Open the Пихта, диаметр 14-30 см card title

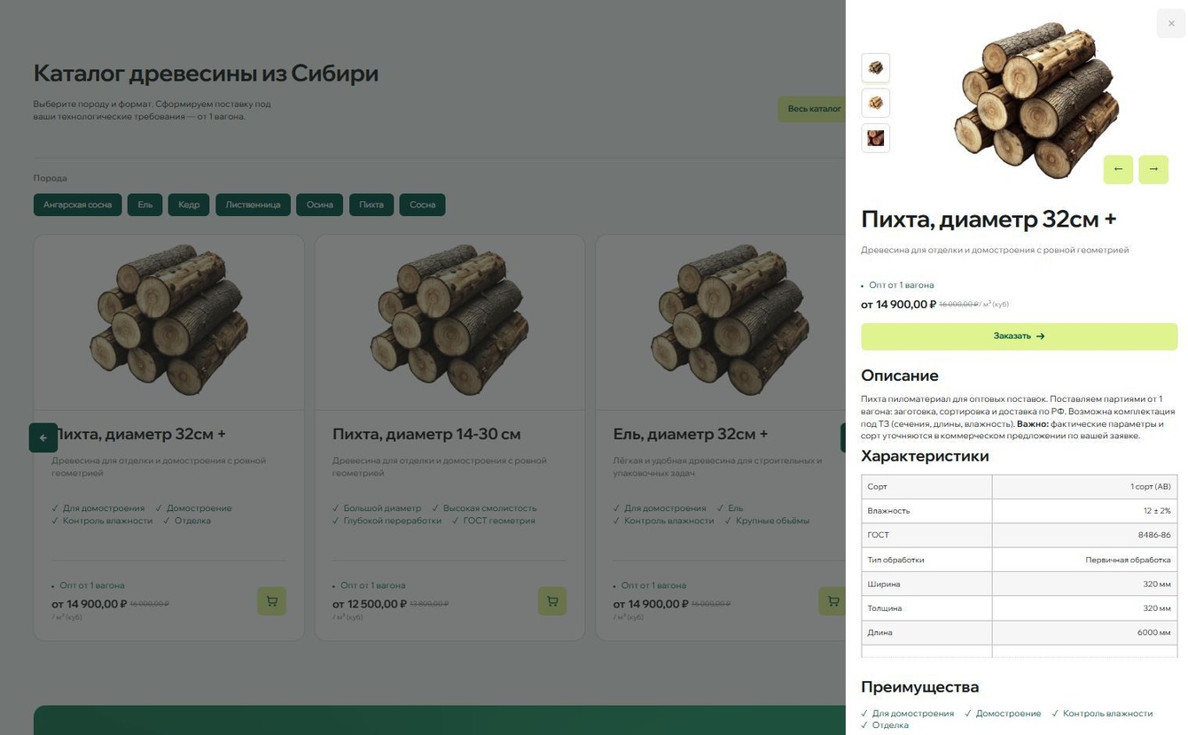coord(426,434)
